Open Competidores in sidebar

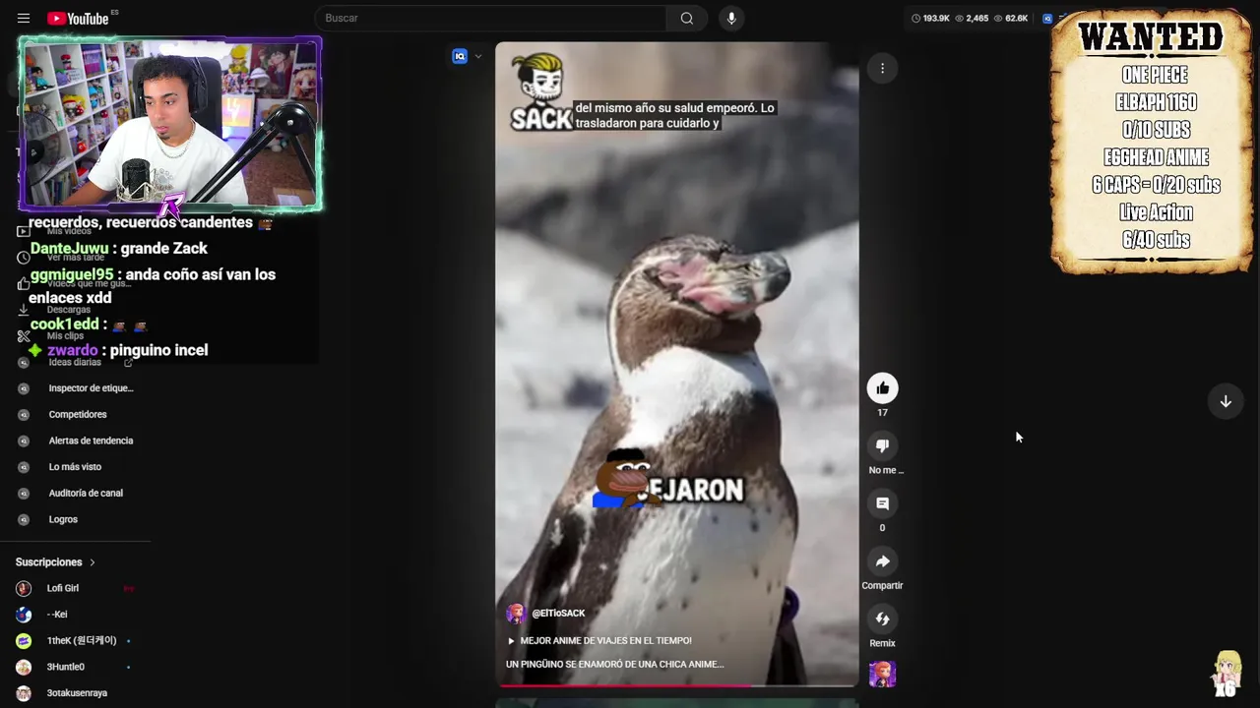tap(78, 414)
